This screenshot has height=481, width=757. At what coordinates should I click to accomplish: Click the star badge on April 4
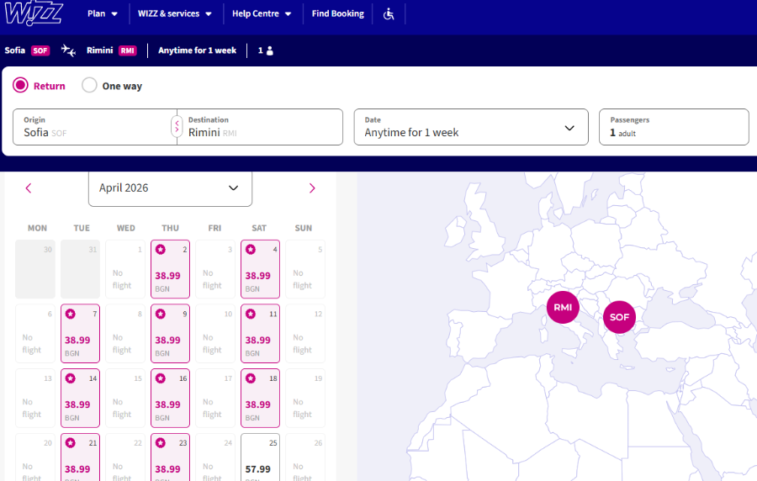[x=251, y=250]
